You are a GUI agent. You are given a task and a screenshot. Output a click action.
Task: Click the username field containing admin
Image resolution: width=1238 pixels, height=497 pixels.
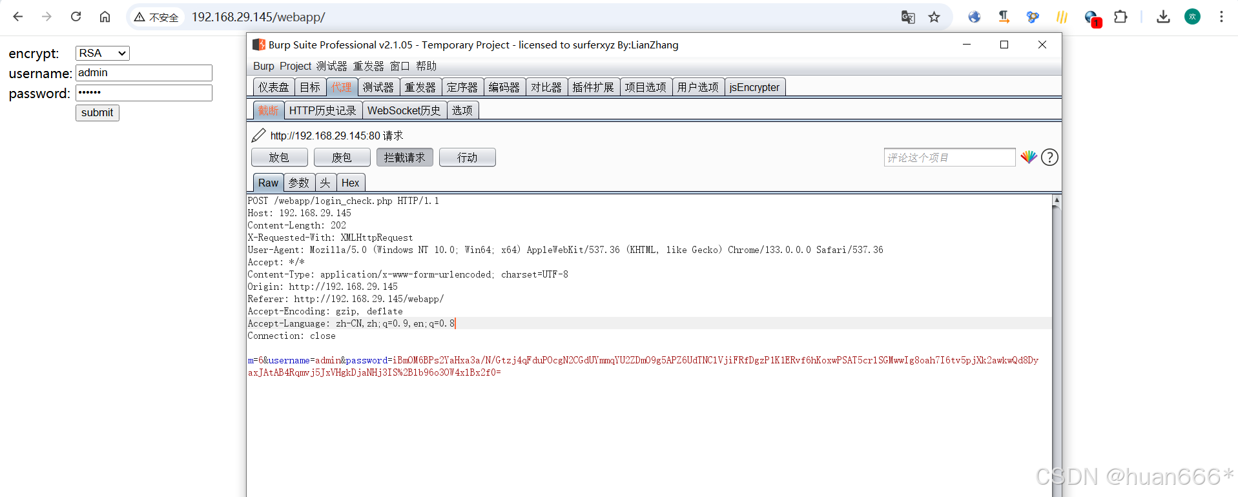click(x=144, y=73)
